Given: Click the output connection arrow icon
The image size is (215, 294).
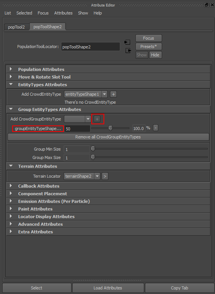Looking at the screenshot, I should (128, 50).
